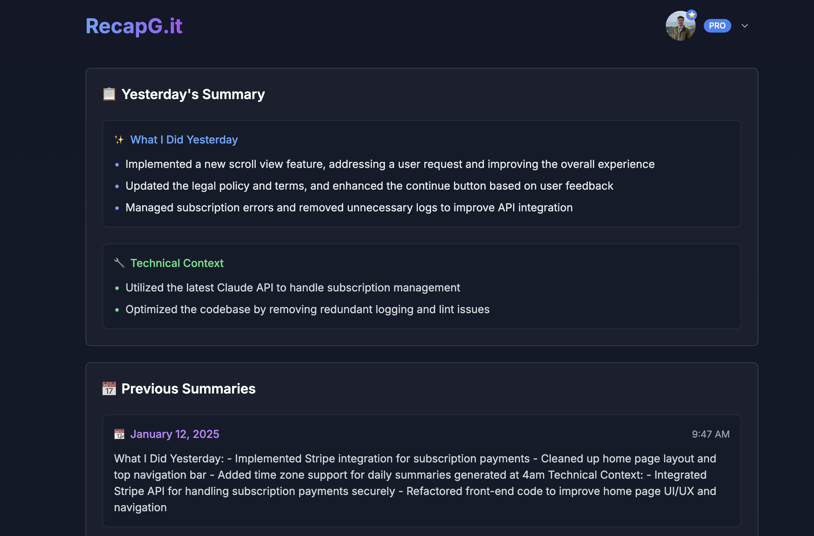Viewport: 814px width, 536px height.
Task: Open the January 12, 2025 summary
Action: pyautogui.click(x=174, y=434)
